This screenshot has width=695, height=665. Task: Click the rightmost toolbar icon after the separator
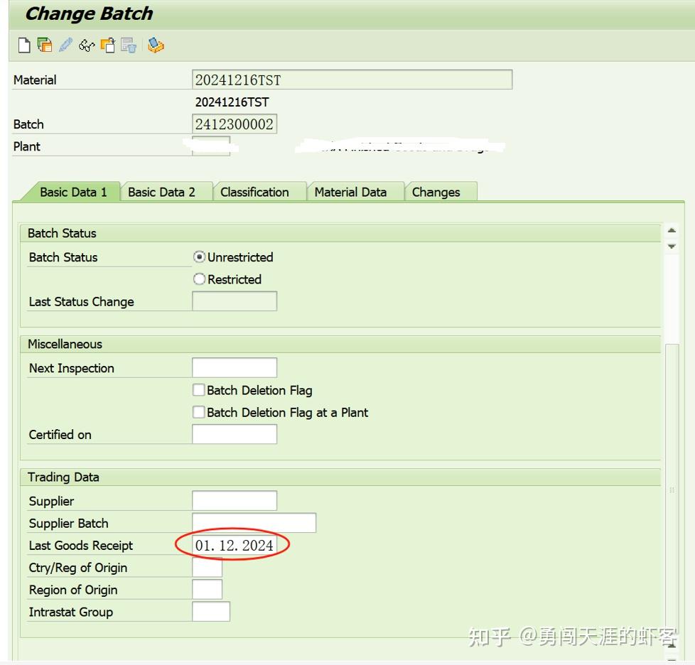pyautogui.click(x=155, y=45)
